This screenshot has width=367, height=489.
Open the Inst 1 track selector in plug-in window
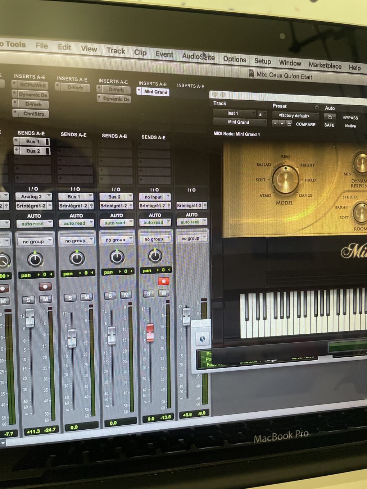(x=235, y=113)
